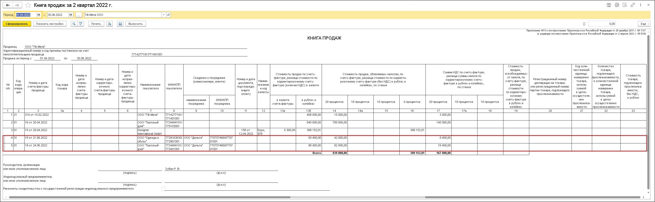
Task: Open calendar for end date 30.06.2022
Action: point(71,15)
